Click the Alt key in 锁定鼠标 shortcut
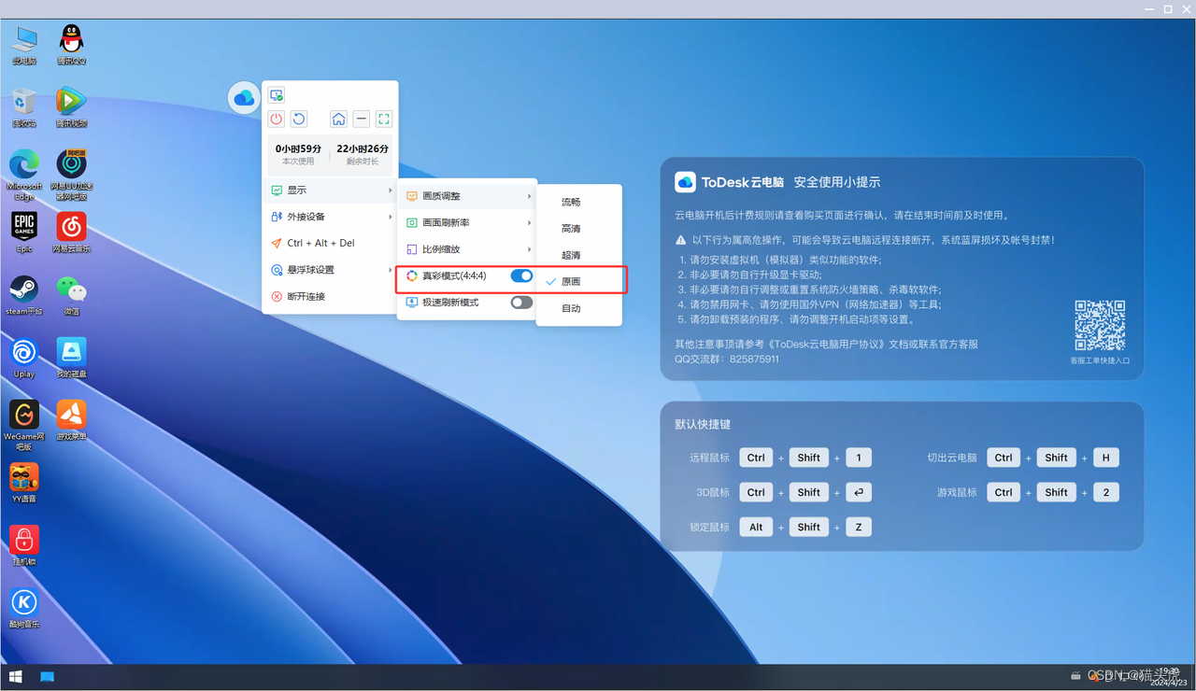 (756, 528)
